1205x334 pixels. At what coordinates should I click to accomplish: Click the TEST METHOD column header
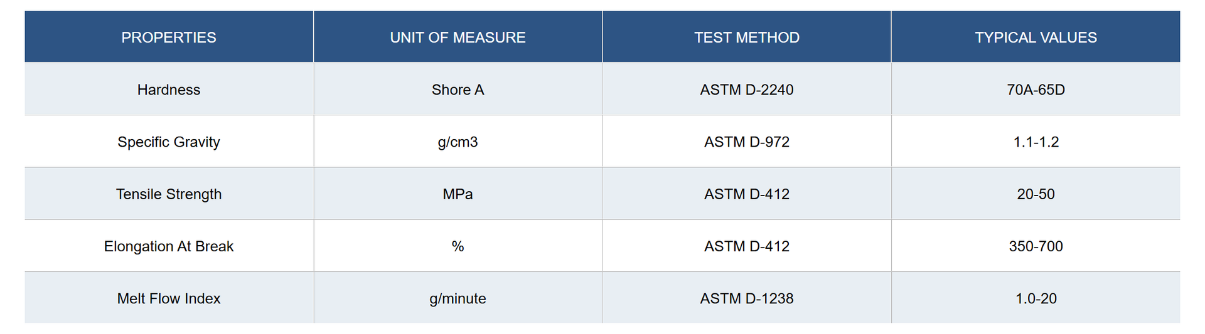747,37
